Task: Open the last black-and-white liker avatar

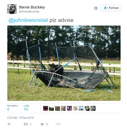Action: pyautogui.click(x=93, y=108)
